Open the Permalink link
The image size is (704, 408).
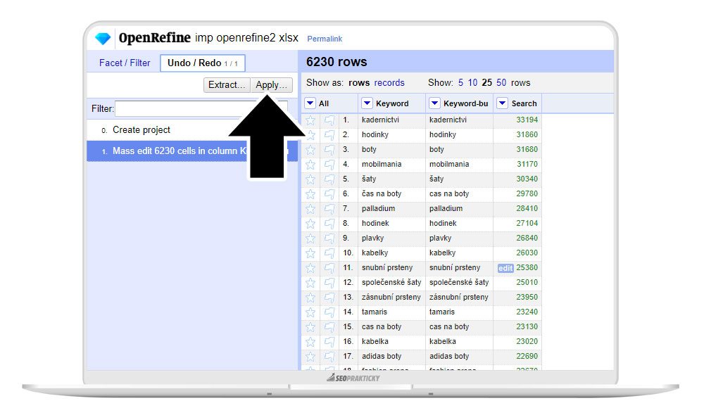click(x=325, y=39)
